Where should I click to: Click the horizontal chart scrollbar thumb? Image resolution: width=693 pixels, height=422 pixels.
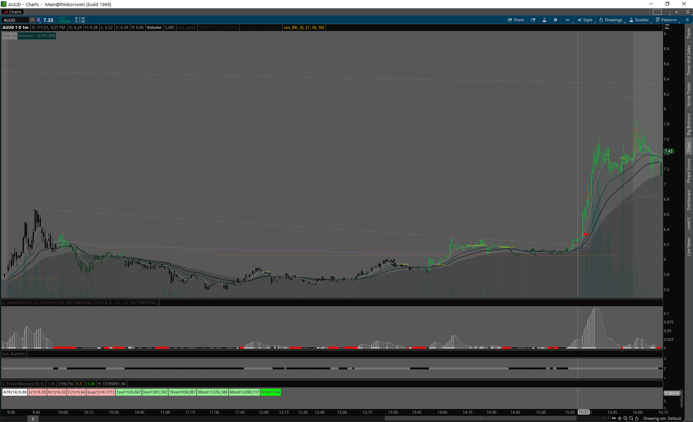[480, 418]
